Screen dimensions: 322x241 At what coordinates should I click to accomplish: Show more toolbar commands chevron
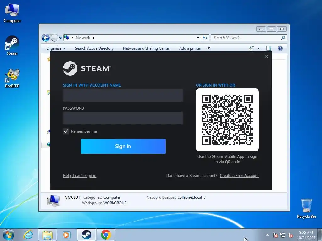(x=209, y=48)
